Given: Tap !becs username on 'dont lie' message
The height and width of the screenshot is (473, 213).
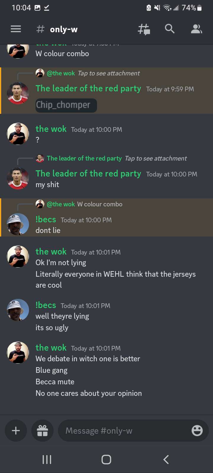Looking at the screenshot, I should tap(46, 220).
